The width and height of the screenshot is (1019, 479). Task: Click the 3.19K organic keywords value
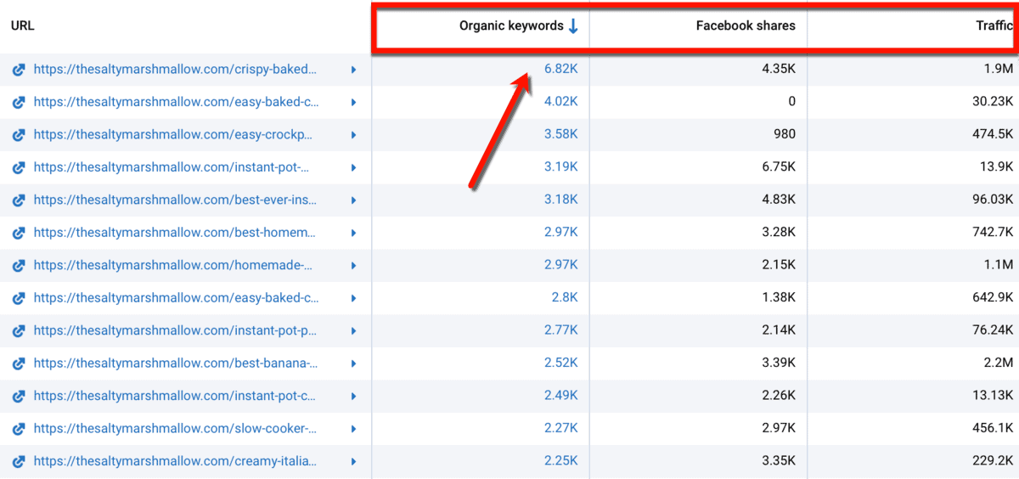coord(561,167)
